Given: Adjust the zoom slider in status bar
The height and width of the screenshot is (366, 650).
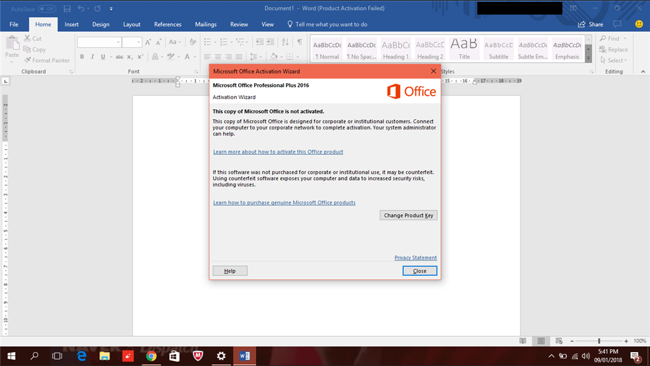Looking at the screenshot, I should coord(599,341).
